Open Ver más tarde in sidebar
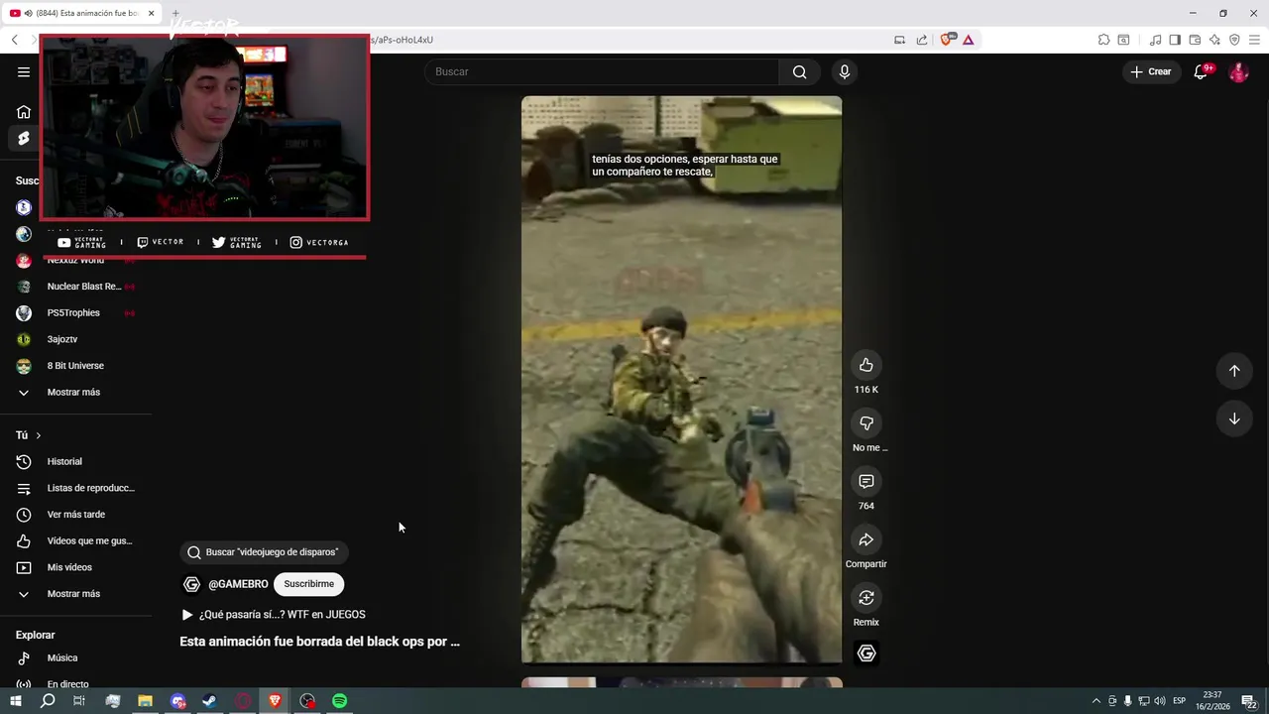1269x714 pixels. click(x=76, y=515)
